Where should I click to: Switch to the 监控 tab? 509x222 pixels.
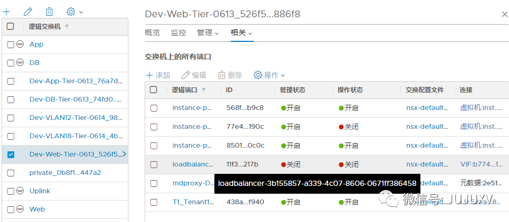tap(179, 33)
